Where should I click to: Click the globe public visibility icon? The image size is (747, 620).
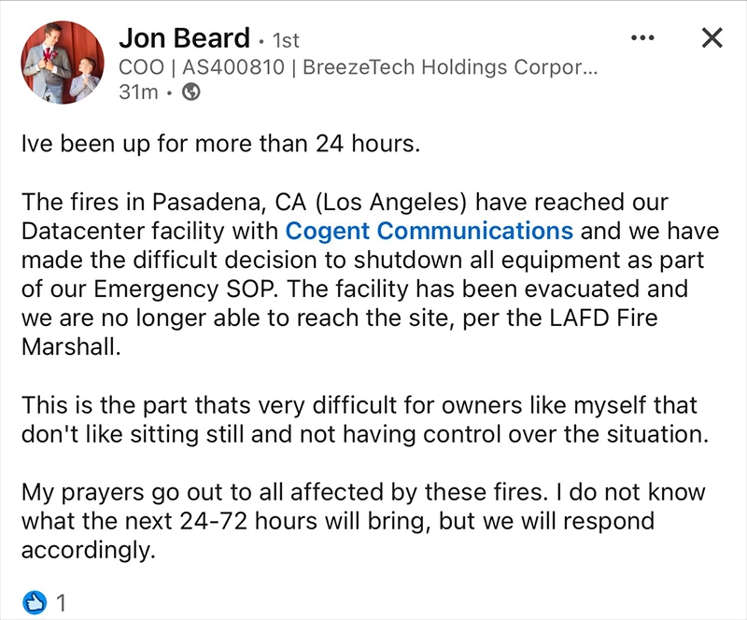(191, 92)
